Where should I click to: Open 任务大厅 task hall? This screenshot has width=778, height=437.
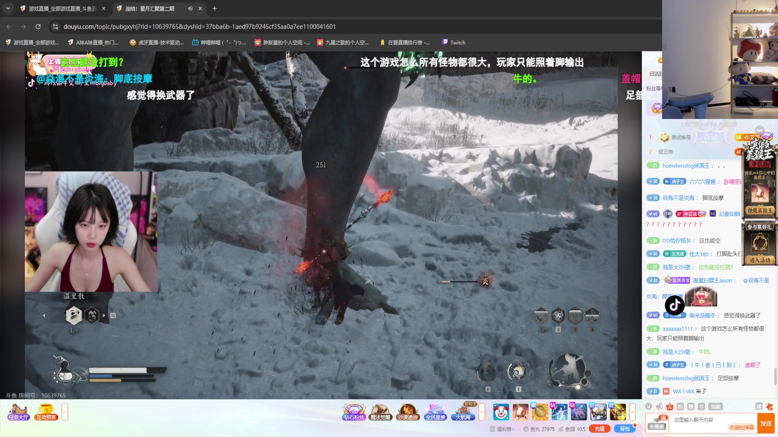(19, 412)
